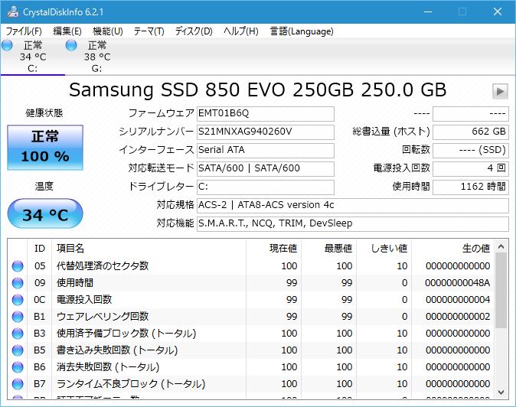
Task: Click the drive letter field C:
Action: pos(265,187)
